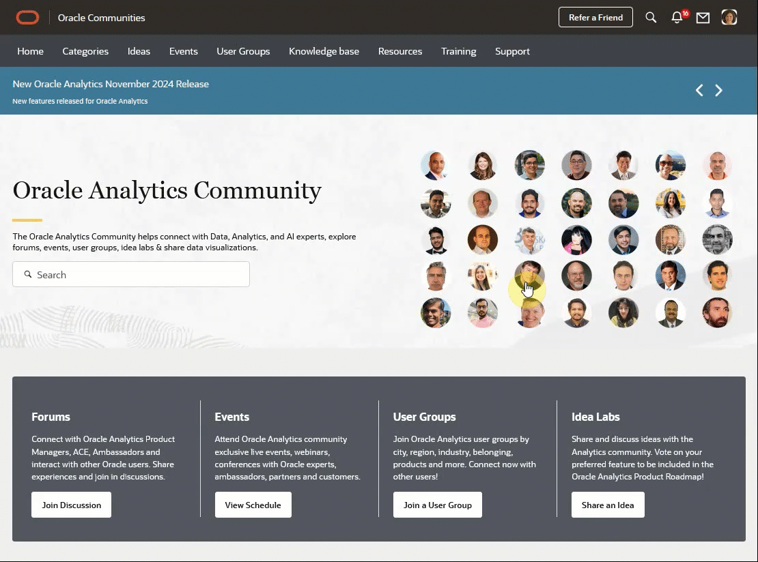
Task: Open Events menu item
Action: pyautogui.click(x=183, y=51)
